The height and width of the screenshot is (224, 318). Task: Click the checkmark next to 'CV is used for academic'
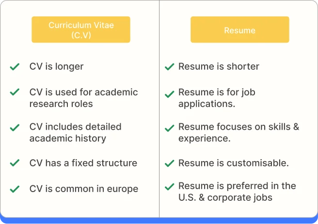(x=15, y=92)
